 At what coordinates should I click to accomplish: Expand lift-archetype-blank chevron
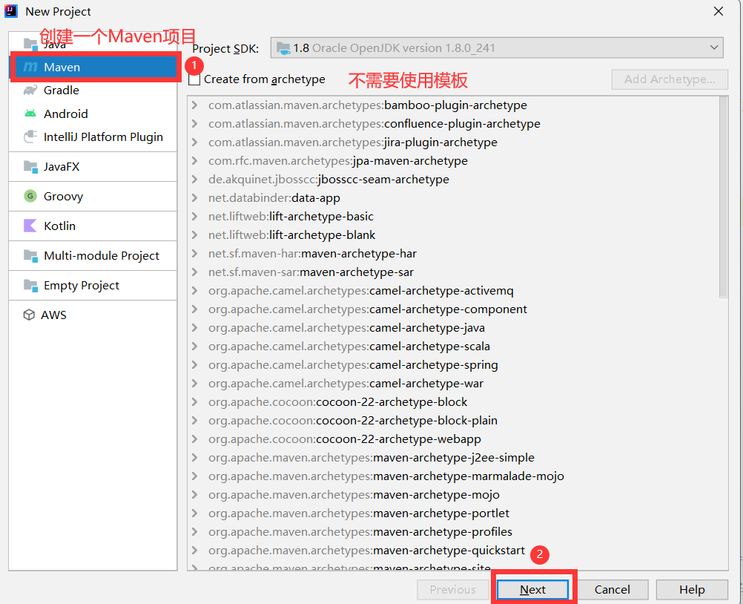coord(194,234)
